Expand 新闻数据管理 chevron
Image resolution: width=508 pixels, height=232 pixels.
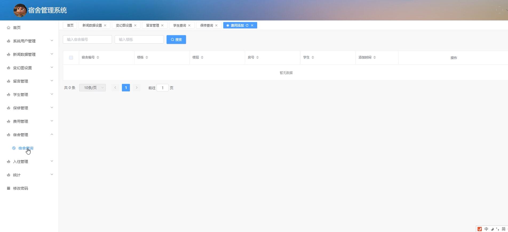(52, 54)
